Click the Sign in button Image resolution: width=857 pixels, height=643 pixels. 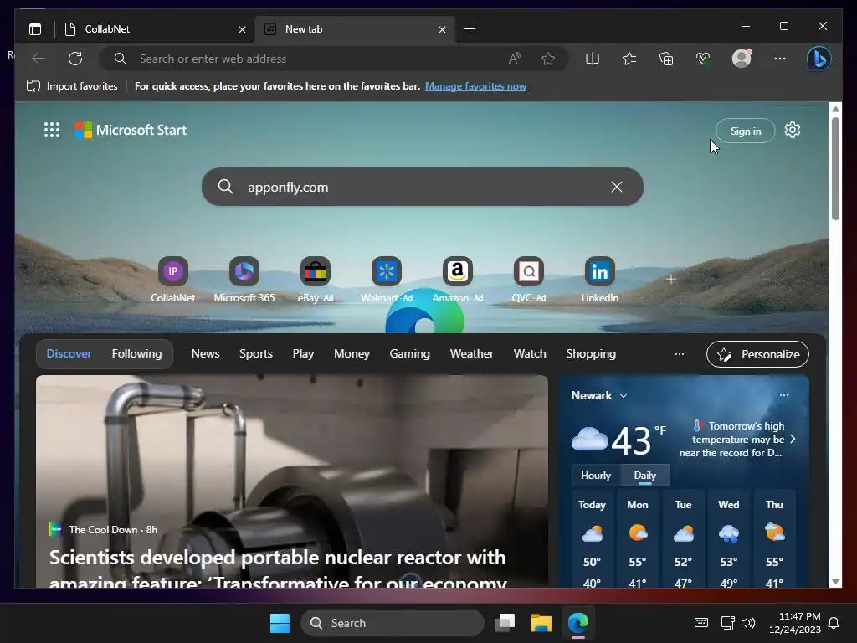pos(746,131)
